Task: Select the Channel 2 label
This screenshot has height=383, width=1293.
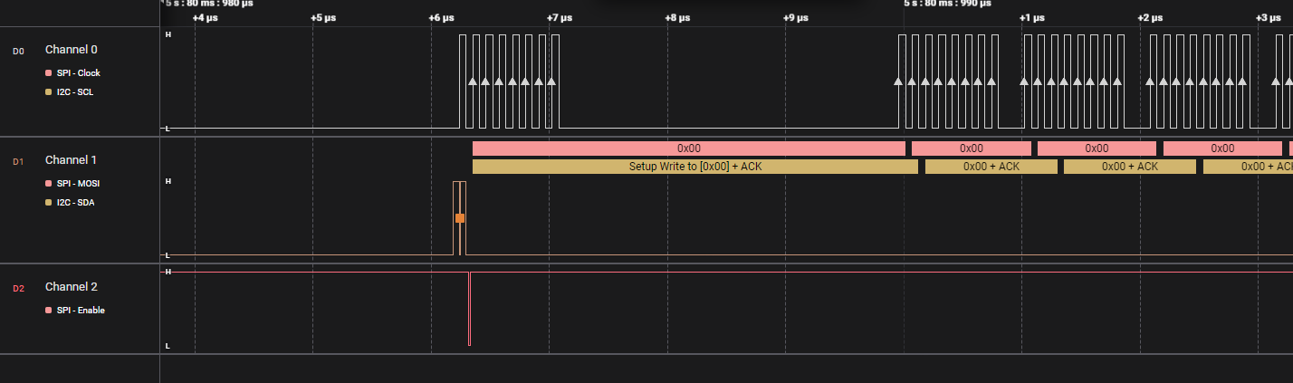Action: 71,287
